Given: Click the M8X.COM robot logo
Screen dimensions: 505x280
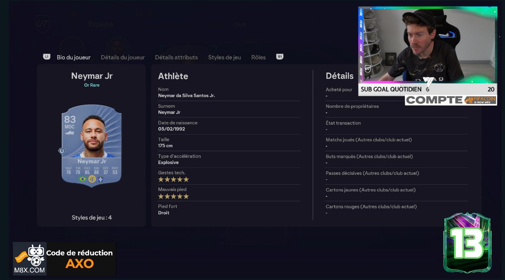Looking at the screenshot, I should click(x=30, y=259).
